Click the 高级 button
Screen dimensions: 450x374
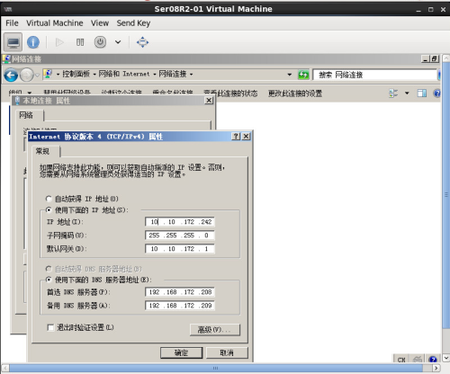click(215, 330)
